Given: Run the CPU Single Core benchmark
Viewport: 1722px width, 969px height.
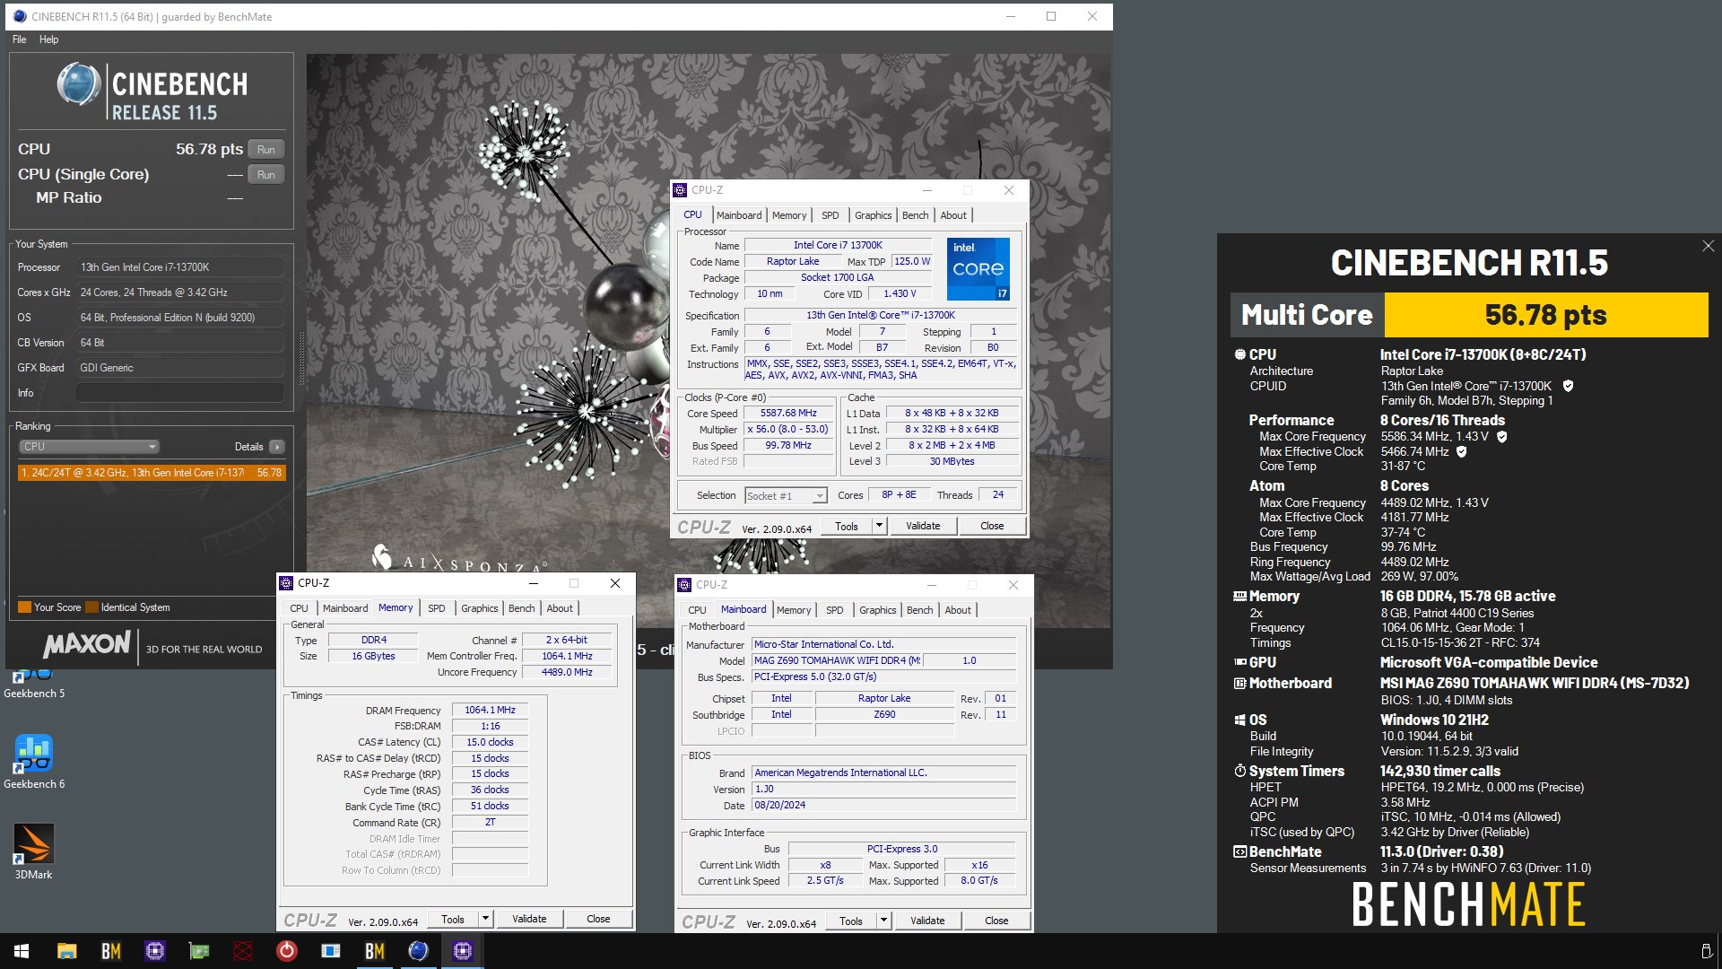Looking at the screenshot, I should (x=265, y=175).
